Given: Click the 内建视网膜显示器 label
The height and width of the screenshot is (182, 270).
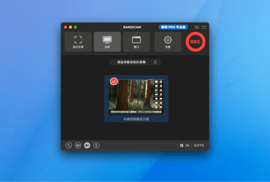Looking at the screenshot, I should coord(136,119).
